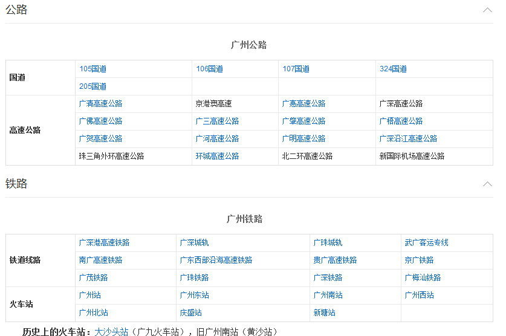Open the 广深港高速铁路 link
The image size is (506, 336).
pos(104,243)
